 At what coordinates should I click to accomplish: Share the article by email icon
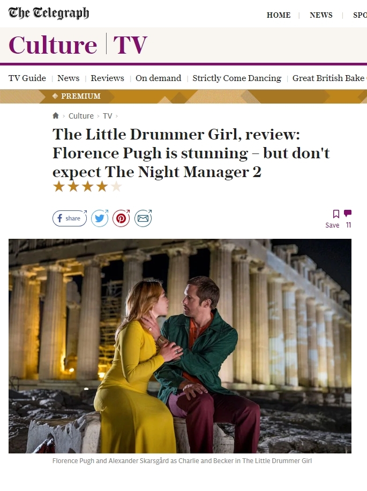(143, 218)
